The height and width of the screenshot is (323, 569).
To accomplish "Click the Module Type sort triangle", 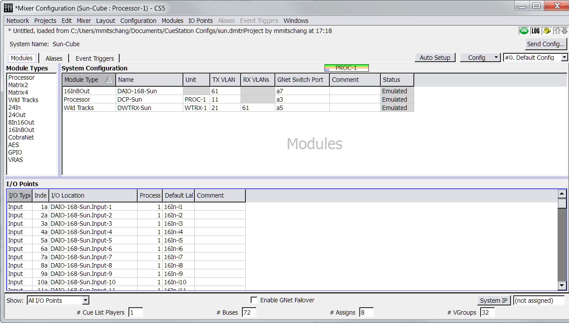I will 108,80.
